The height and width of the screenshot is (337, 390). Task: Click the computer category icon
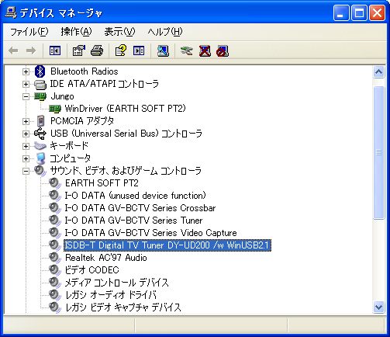[40, 158]
